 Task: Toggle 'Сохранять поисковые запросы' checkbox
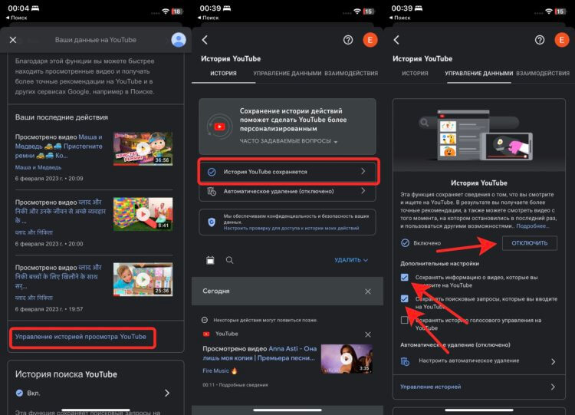405,298
